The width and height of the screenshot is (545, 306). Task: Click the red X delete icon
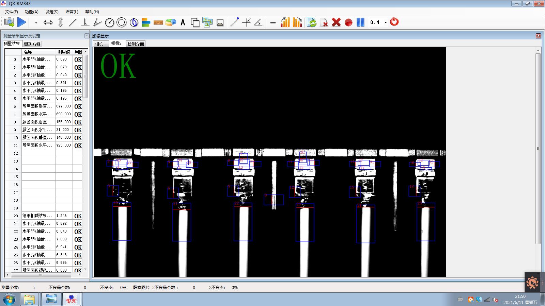pos(336,22)
